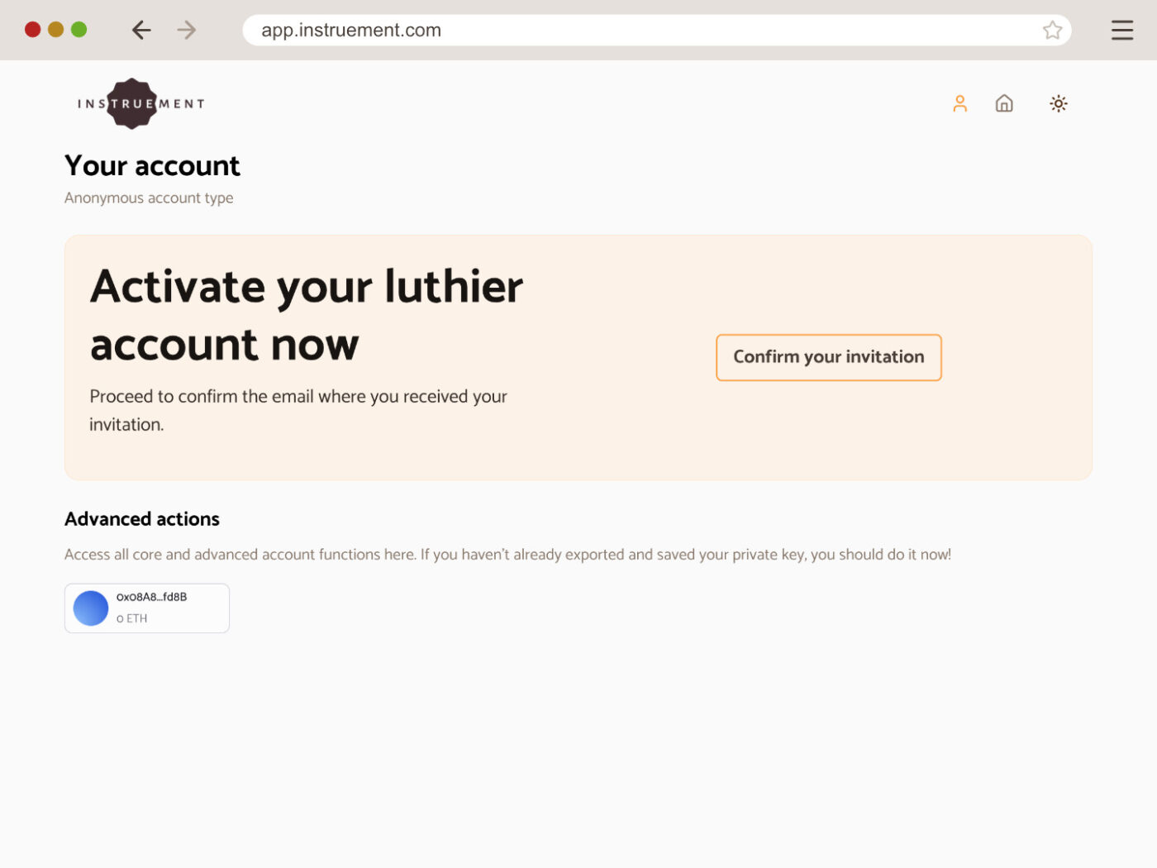1157x868 pixels.
Task: Go forward with the right arrow
Action: click(187, 31)
